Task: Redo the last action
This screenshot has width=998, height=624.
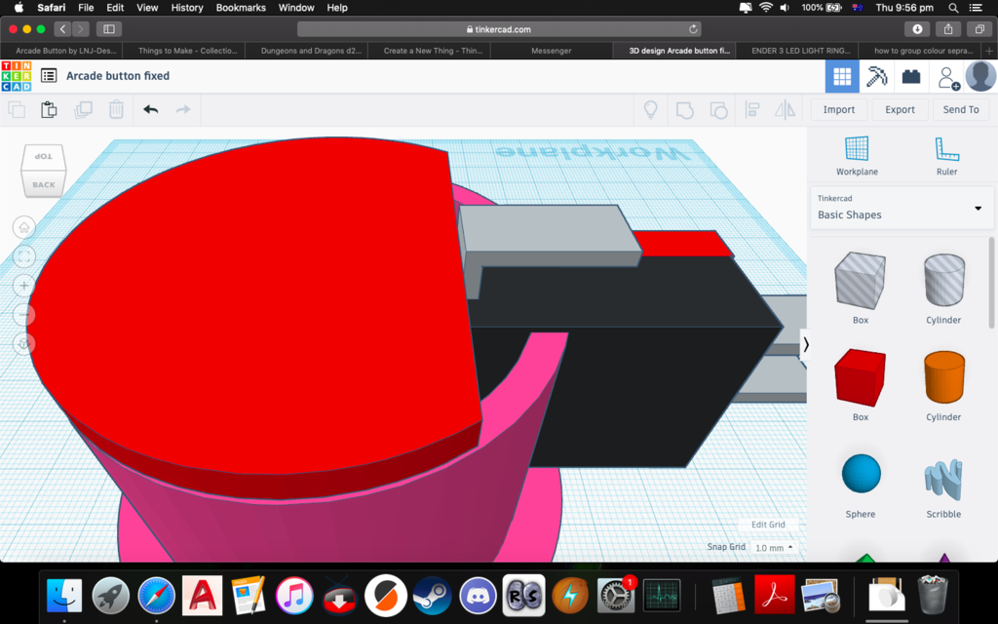Action: [182, 109]
